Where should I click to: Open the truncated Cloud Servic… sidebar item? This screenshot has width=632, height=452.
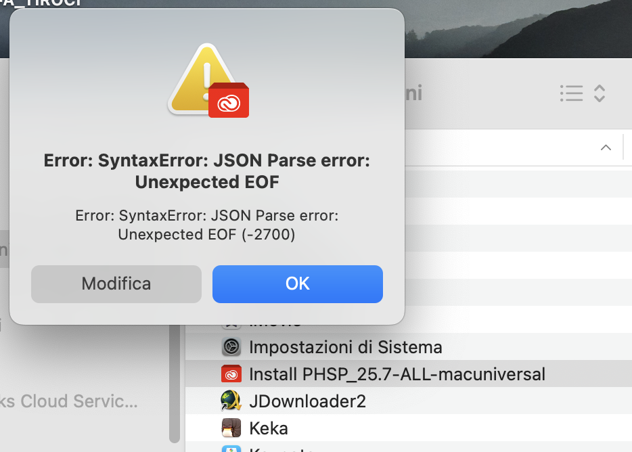click(69, 401)
